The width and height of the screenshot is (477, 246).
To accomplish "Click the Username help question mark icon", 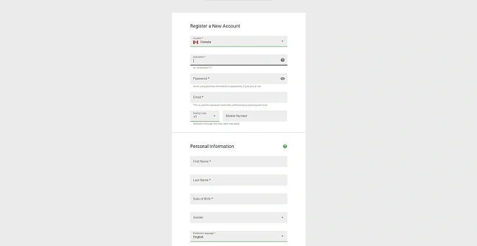I will pos(282,60).
